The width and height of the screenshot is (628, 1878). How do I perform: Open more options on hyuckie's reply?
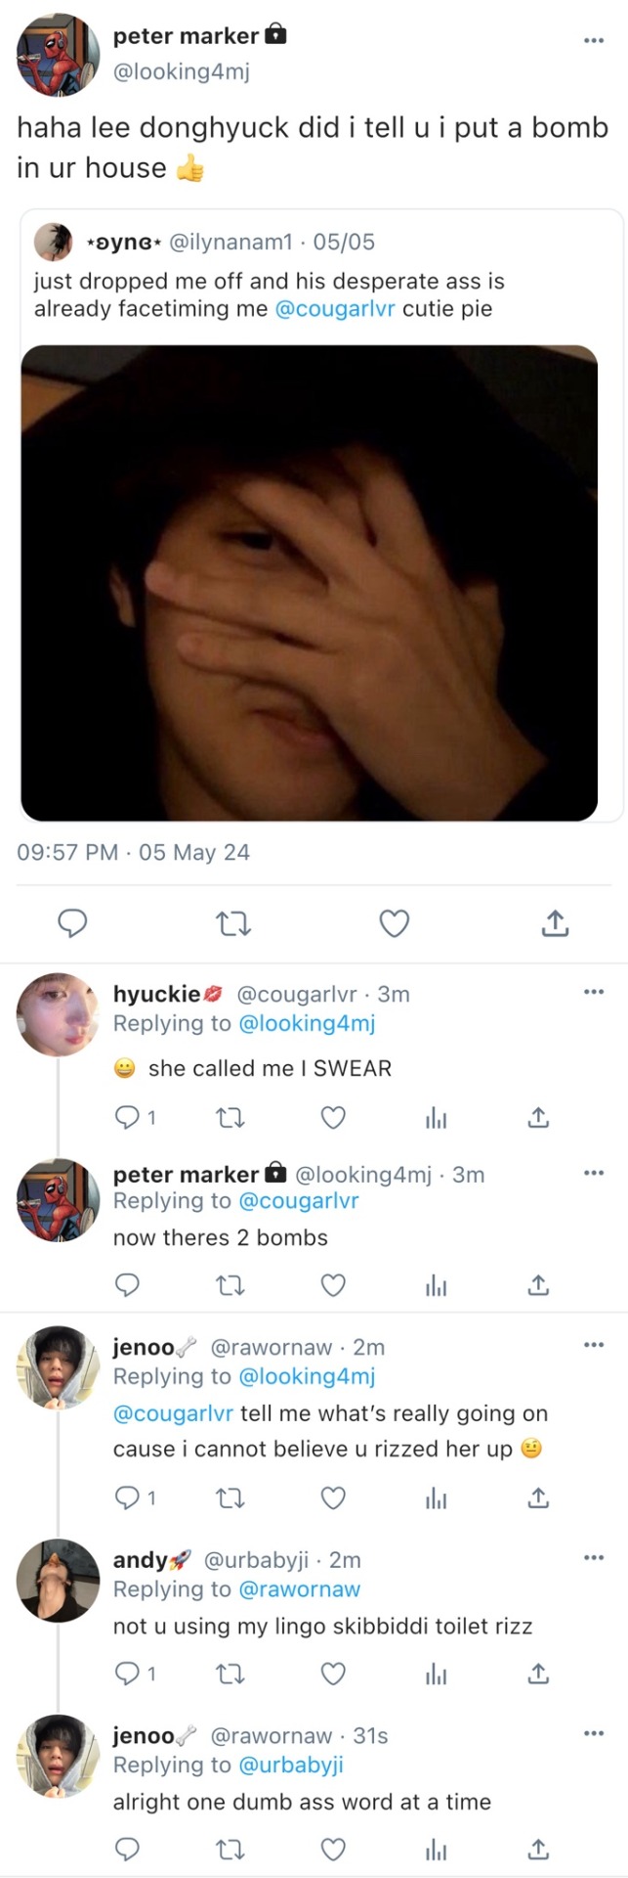pyautogui.click(x=593, y=992)
